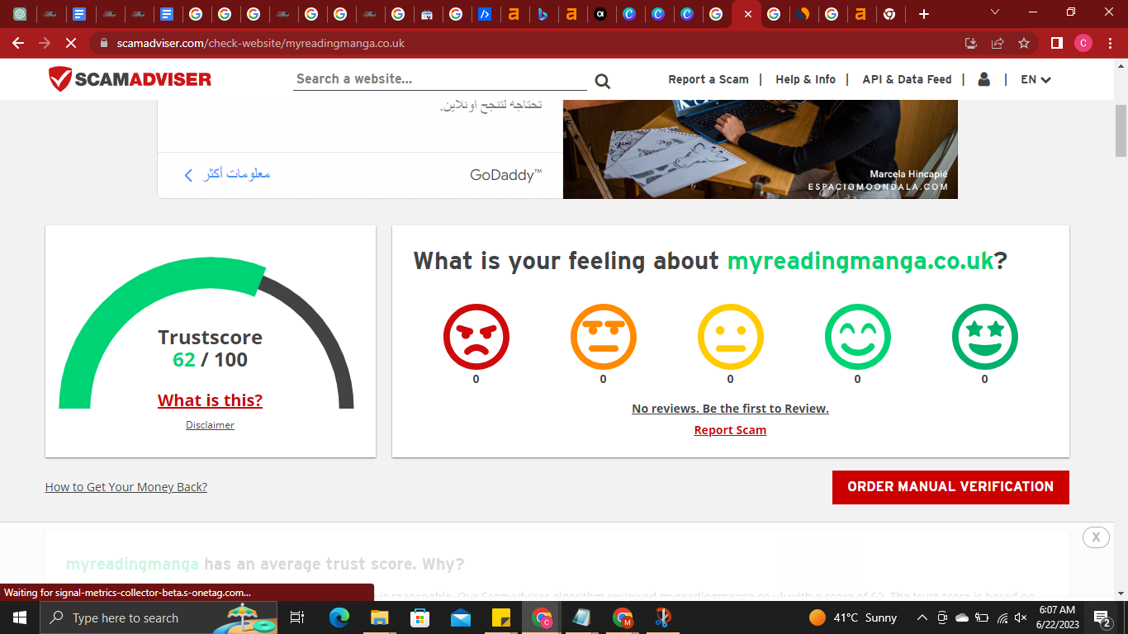Open the Chrome three-dot menu
Screen dimensions: 1128x634
pyautogui.click(x=1110, y=43)
